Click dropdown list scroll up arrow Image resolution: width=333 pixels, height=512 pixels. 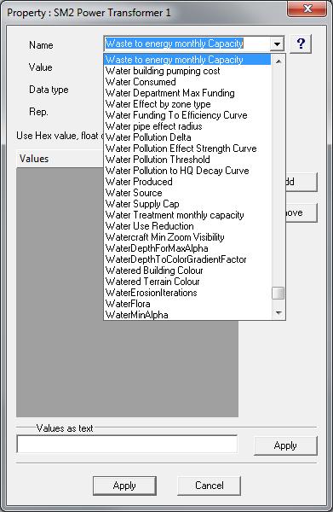pos(278,61)
